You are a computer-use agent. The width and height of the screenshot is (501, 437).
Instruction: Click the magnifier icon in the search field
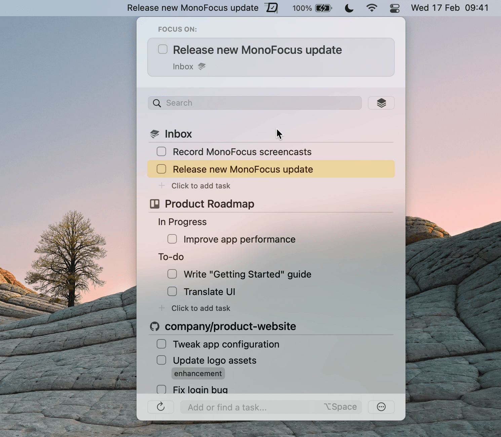[x=157, y=103]
